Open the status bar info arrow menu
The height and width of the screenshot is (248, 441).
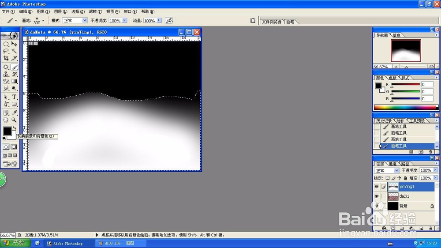97,235
